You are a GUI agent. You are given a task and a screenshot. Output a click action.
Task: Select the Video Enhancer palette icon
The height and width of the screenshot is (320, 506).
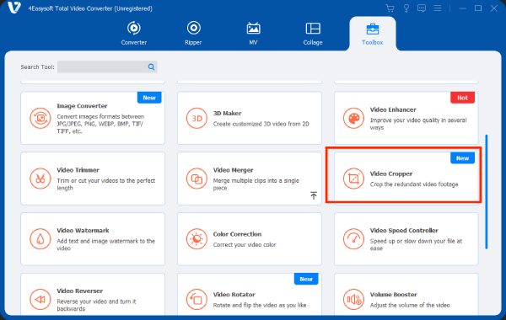coord(353,118)
